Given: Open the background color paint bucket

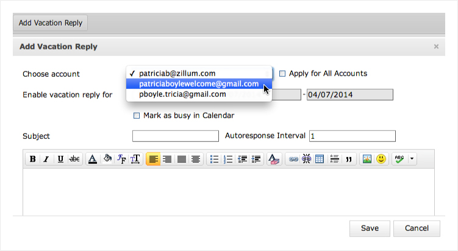Looking at the screenshot, I should (x=107, y=159).
